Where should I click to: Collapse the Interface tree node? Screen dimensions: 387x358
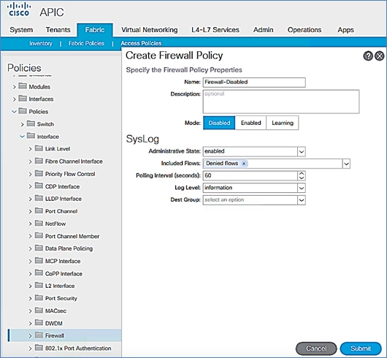(x=22, y=137)
